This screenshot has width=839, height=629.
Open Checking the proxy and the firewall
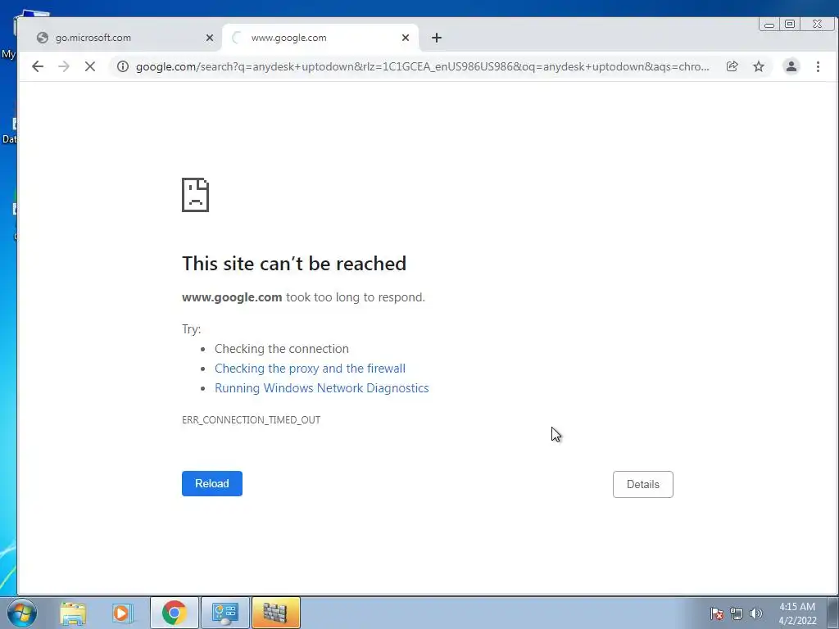[x=310, y=369]
